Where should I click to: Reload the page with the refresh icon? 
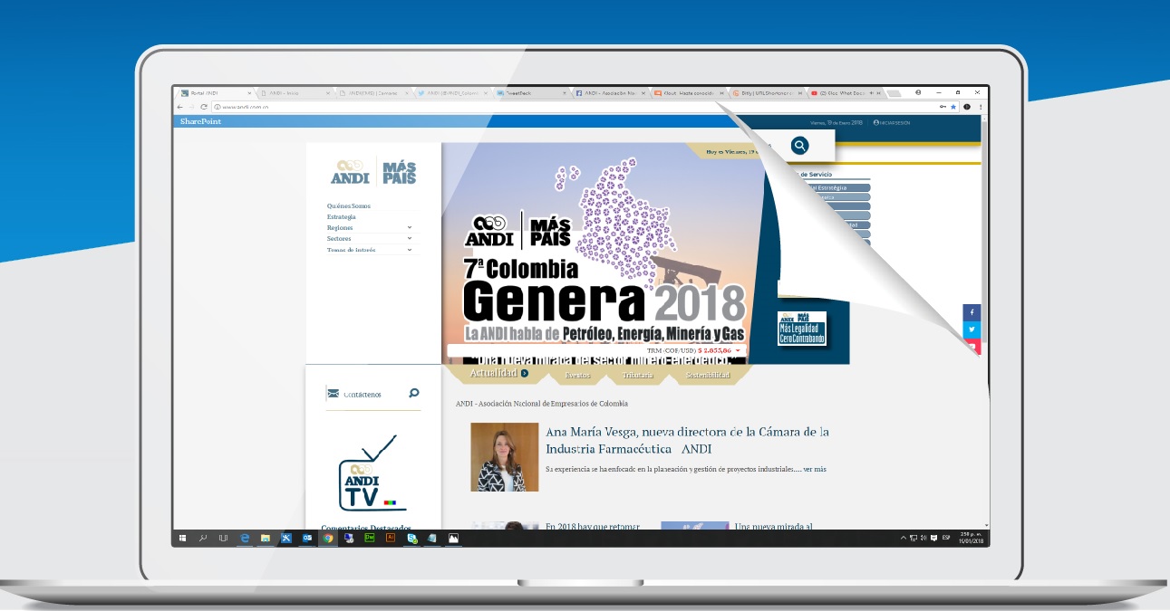204,107
